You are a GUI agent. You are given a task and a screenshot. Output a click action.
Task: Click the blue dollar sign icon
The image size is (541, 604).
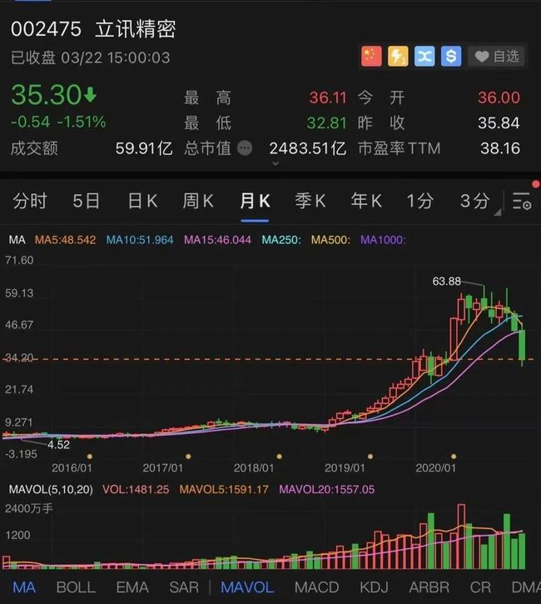tap(451, 56)
